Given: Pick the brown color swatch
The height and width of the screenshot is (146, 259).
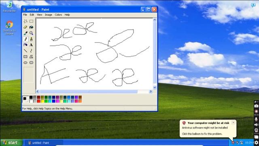Looking at the screenshot, I should 80,97.
